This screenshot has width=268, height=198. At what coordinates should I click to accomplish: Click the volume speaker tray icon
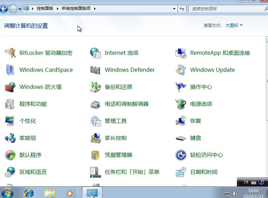235,193
